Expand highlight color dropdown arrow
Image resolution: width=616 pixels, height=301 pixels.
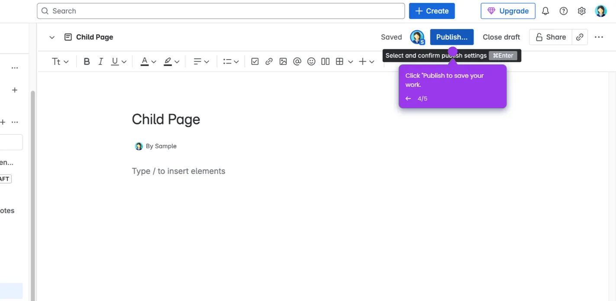[177, 62]
